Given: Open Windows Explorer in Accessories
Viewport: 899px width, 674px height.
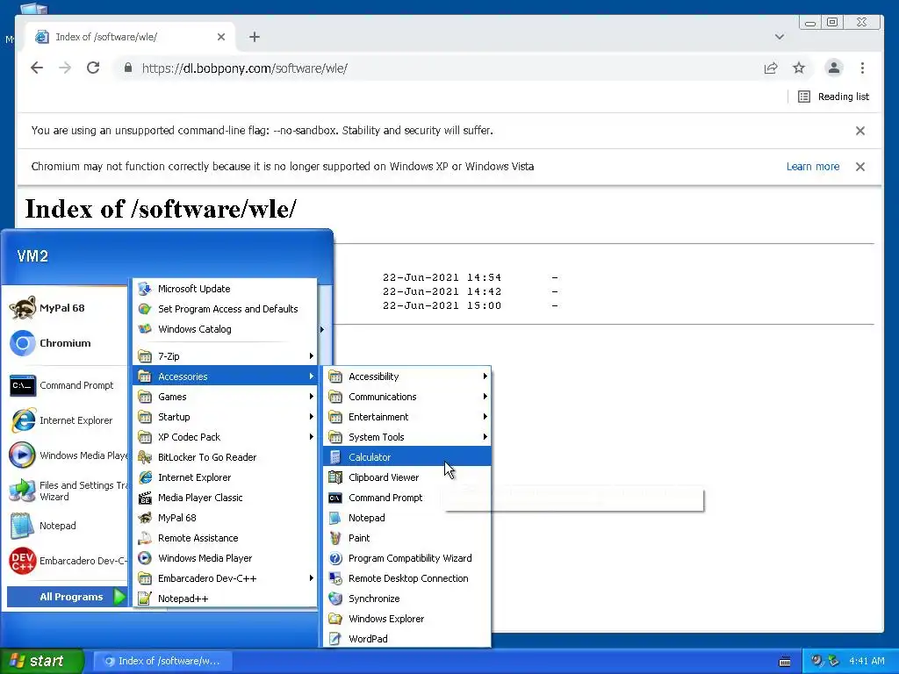Looking at the screenshot, I should tap(407, 619).
